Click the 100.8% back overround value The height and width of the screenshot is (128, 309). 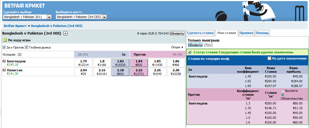83,54
